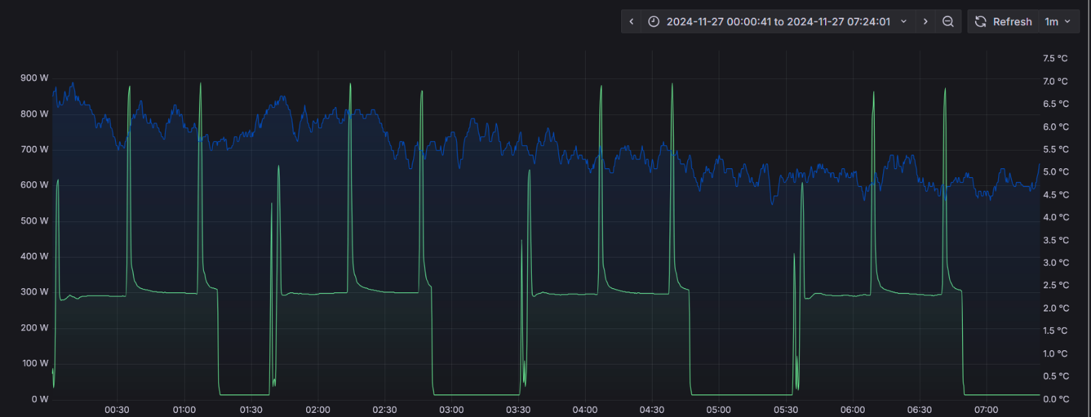Click the 2.0 °C axis label

click(1055, 309)
